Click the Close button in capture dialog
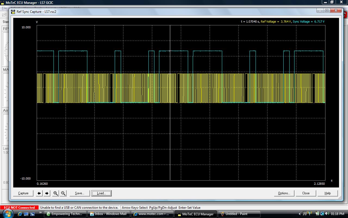This screenshot has width=348, height=218. click(x=306, y=193)
